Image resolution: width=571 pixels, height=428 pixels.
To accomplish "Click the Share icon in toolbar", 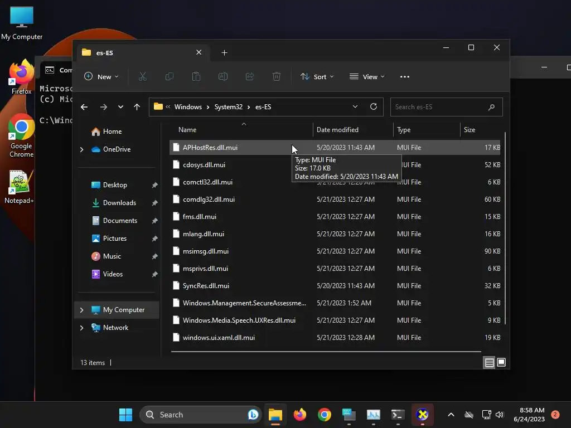I will pyautogui.click(x=250, y=76).
